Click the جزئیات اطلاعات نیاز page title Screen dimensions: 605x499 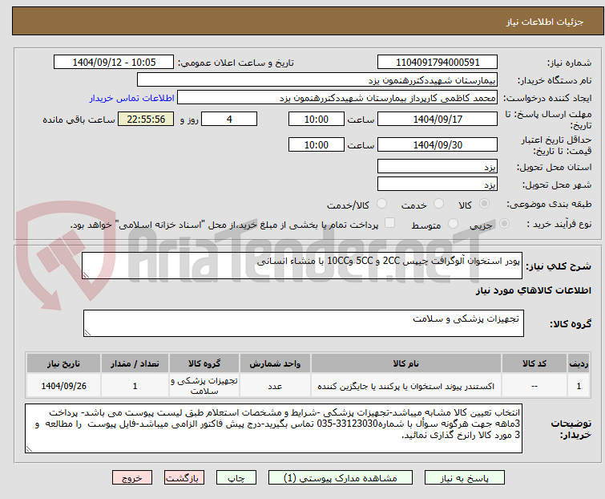544,22
